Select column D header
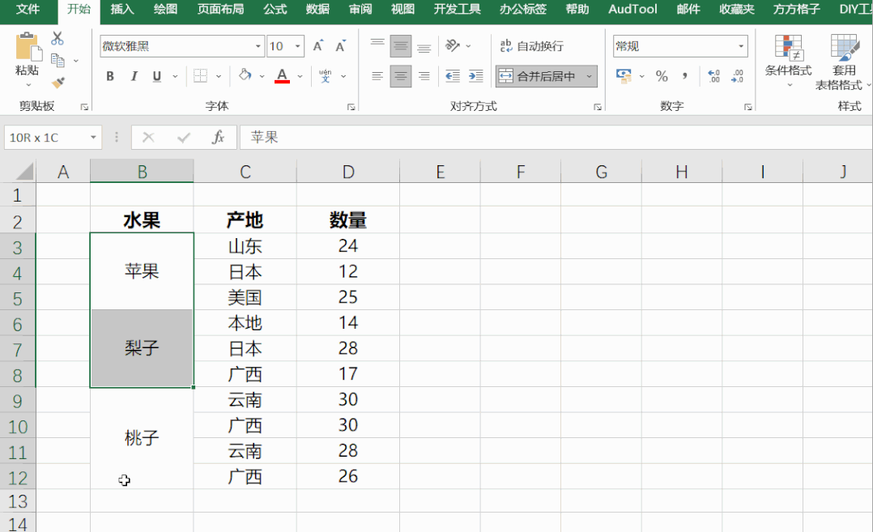 (x=348, y=172)
